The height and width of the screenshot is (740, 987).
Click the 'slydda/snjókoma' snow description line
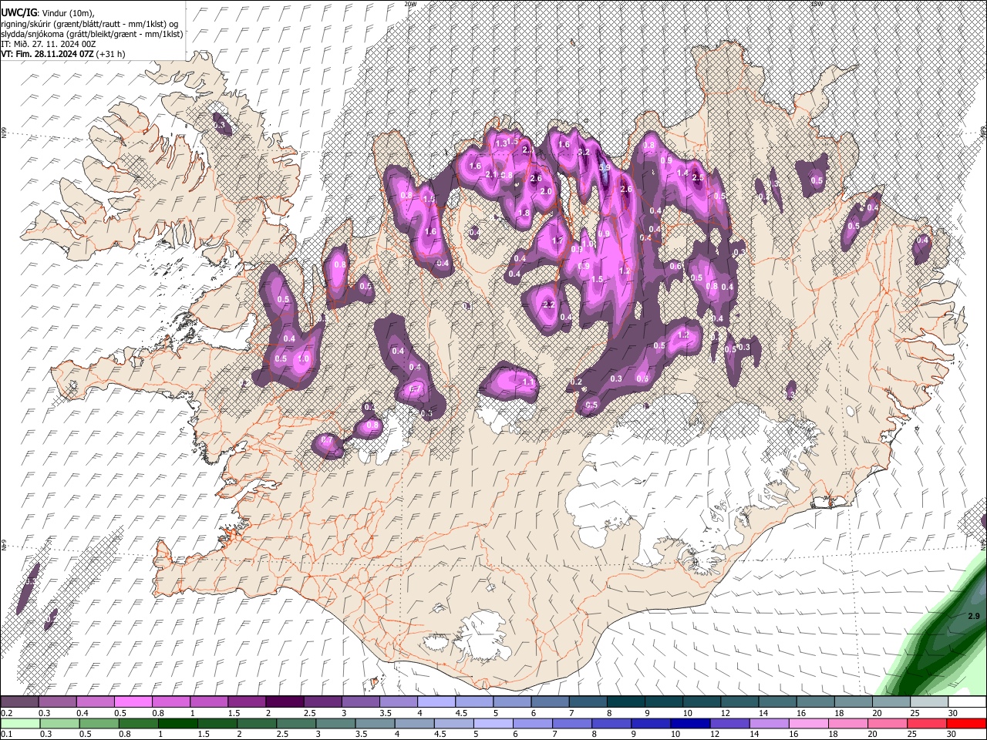pyautogui.click(x=92, y=33)
